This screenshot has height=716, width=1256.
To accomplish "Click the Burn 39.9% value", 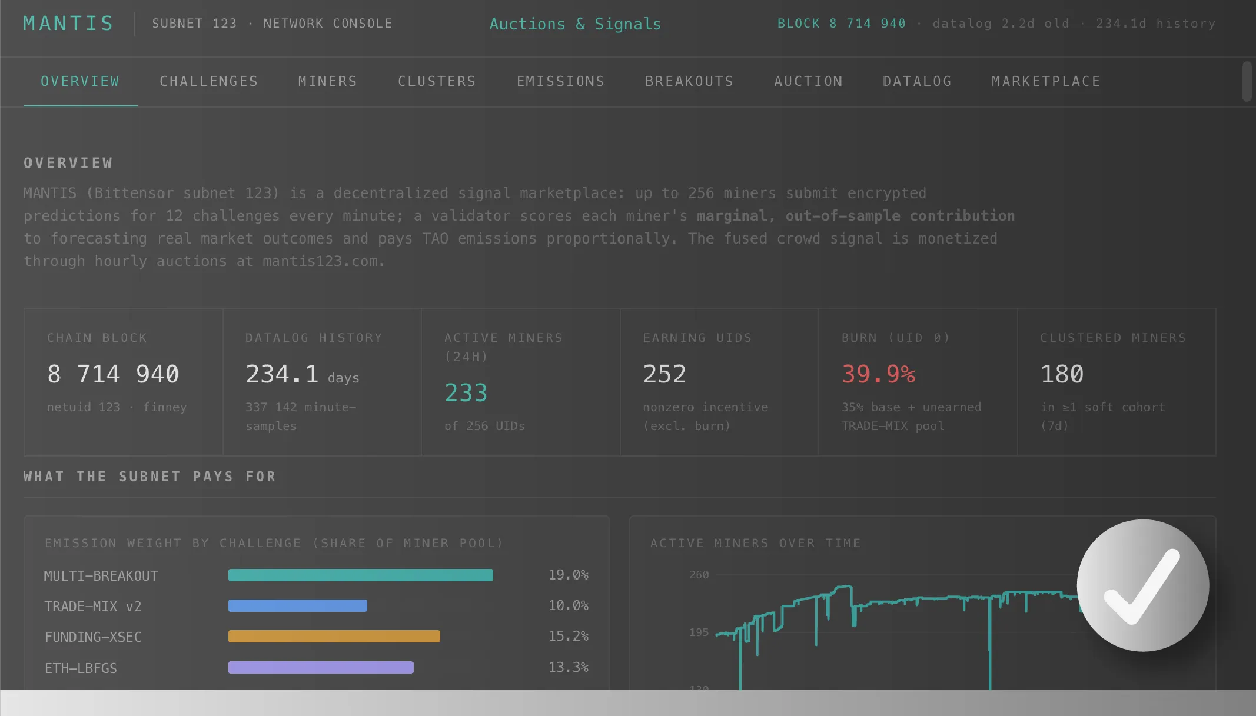I will pos(878,374).
